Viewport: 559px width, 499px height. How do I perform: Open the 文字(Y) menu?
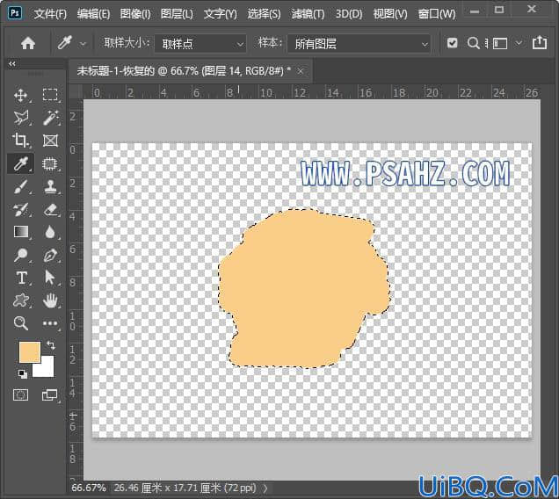(x=221, y=14)
